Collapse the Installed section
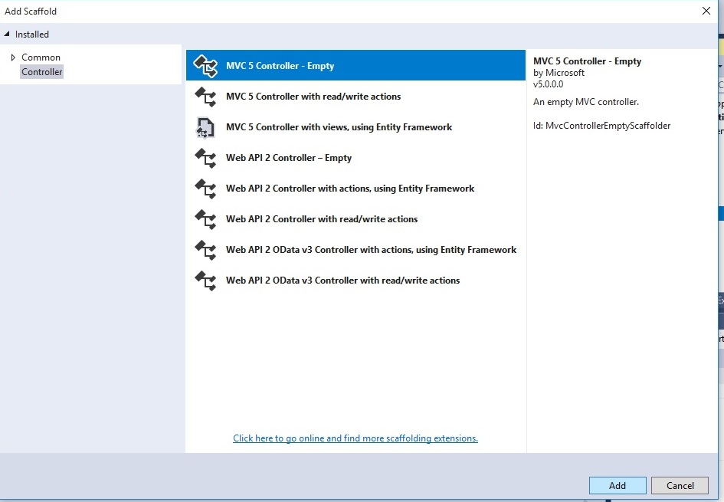Screen dimensions: 724x502 click(7, 34)
